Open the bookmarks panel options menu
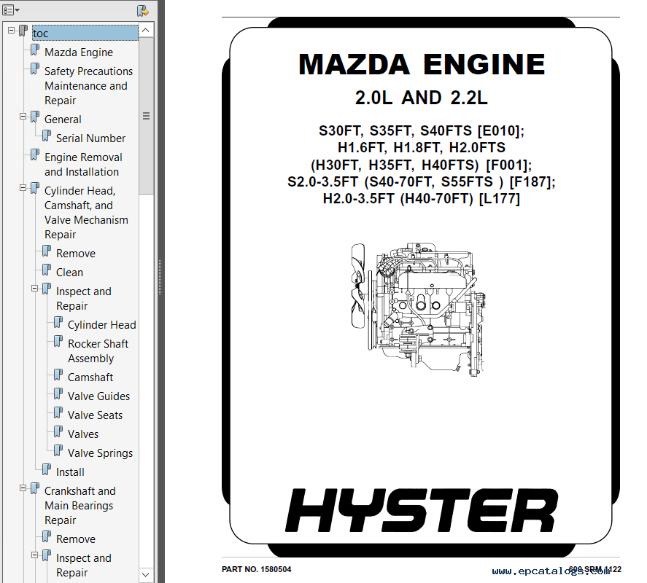This screenshot has height=583, width=647. [11, 10]
